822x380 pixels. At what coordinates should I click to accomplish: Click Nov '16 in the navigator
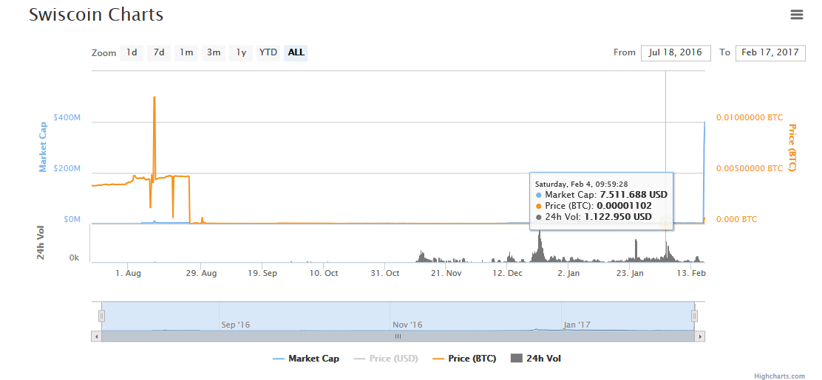(x=407, y=325)
